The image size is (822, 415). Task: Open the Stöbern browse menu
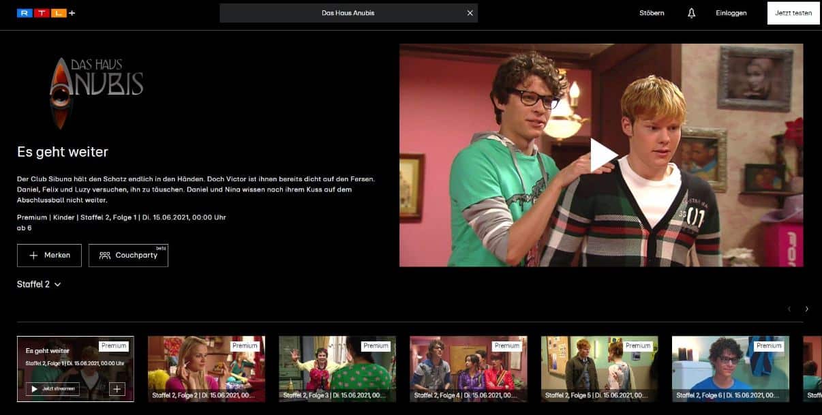[x=652, y=13]
